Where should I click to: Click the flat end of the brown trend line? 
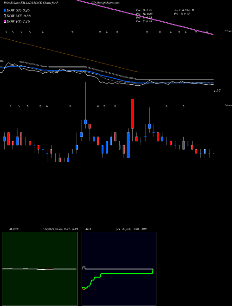[x=176, y=72]
